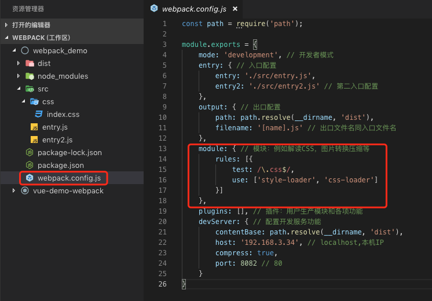Click 'css-loader' string on line 16
This screenshot has width=432, height=301.
coord(349,180)
